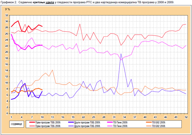Viewport: 192px width, 135px height.
Task: Click y-axis value 32
Action: coord(6,15)
